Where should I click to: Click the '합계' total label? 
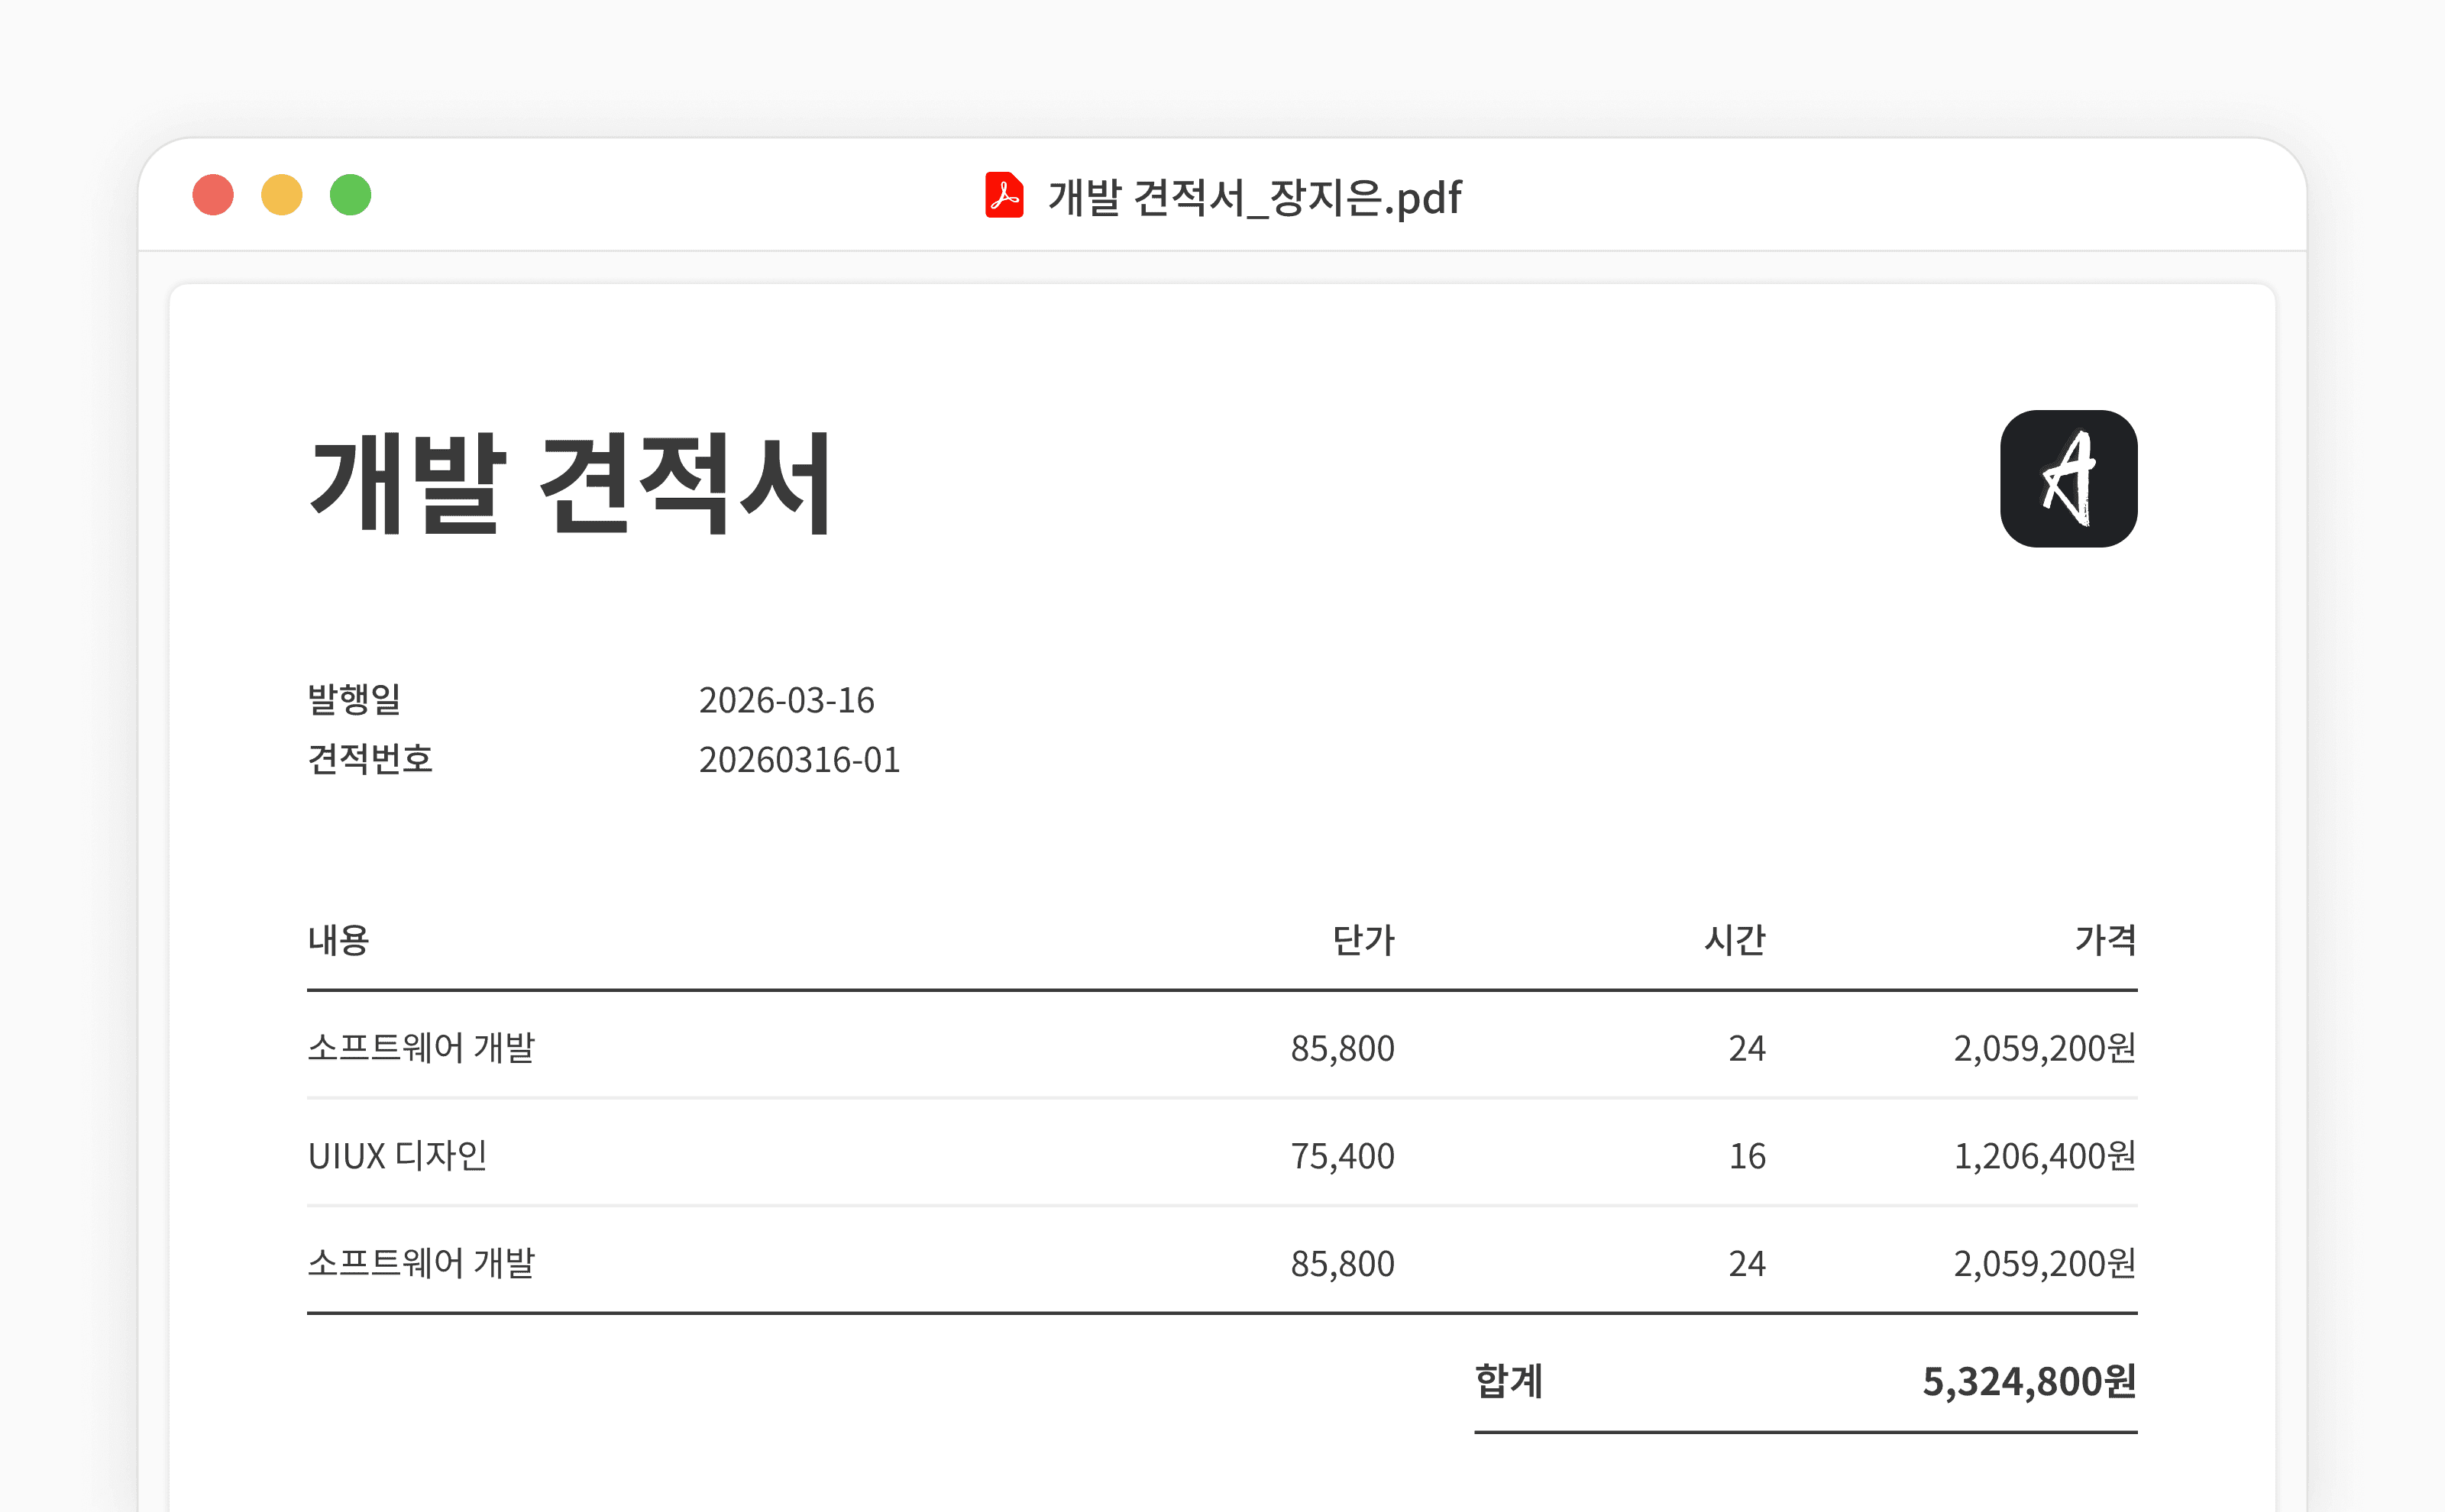(x=1509, y=1381)
